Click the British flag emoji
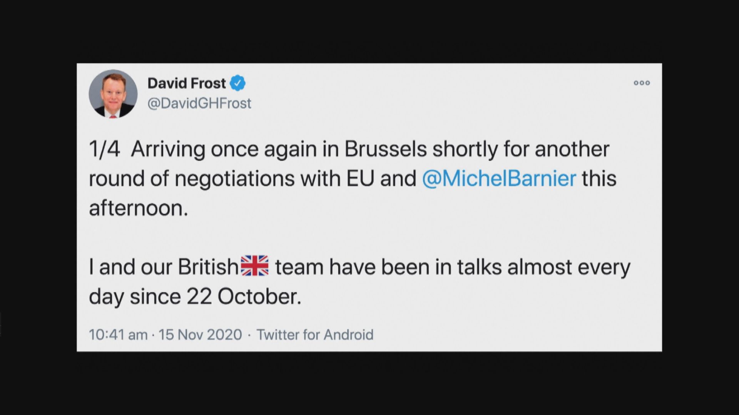 click(254, 266)
